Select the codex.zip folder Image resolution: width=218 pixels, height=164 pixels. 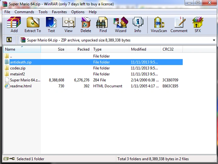tap(18, 68)
